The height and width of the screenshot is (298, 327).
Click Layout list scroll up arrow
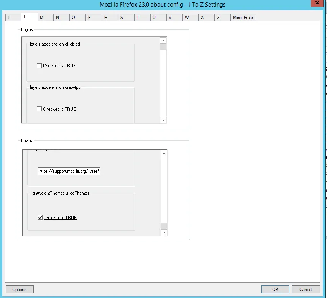tap(164, 153)
